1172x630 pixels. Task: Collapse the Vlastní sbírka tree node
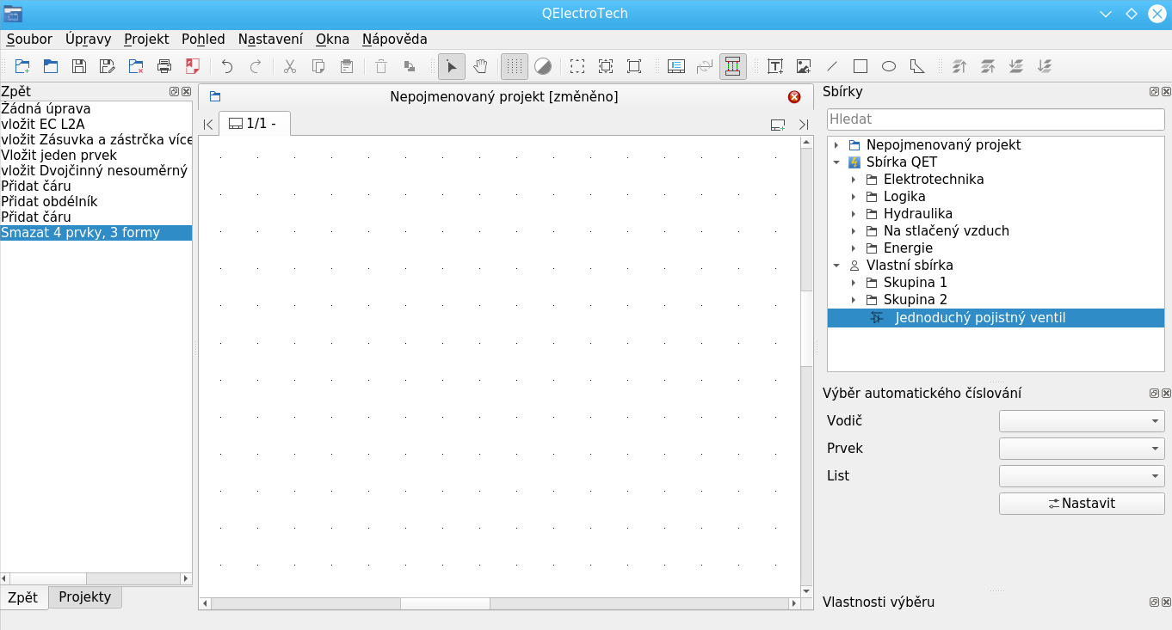coord(836,266)
